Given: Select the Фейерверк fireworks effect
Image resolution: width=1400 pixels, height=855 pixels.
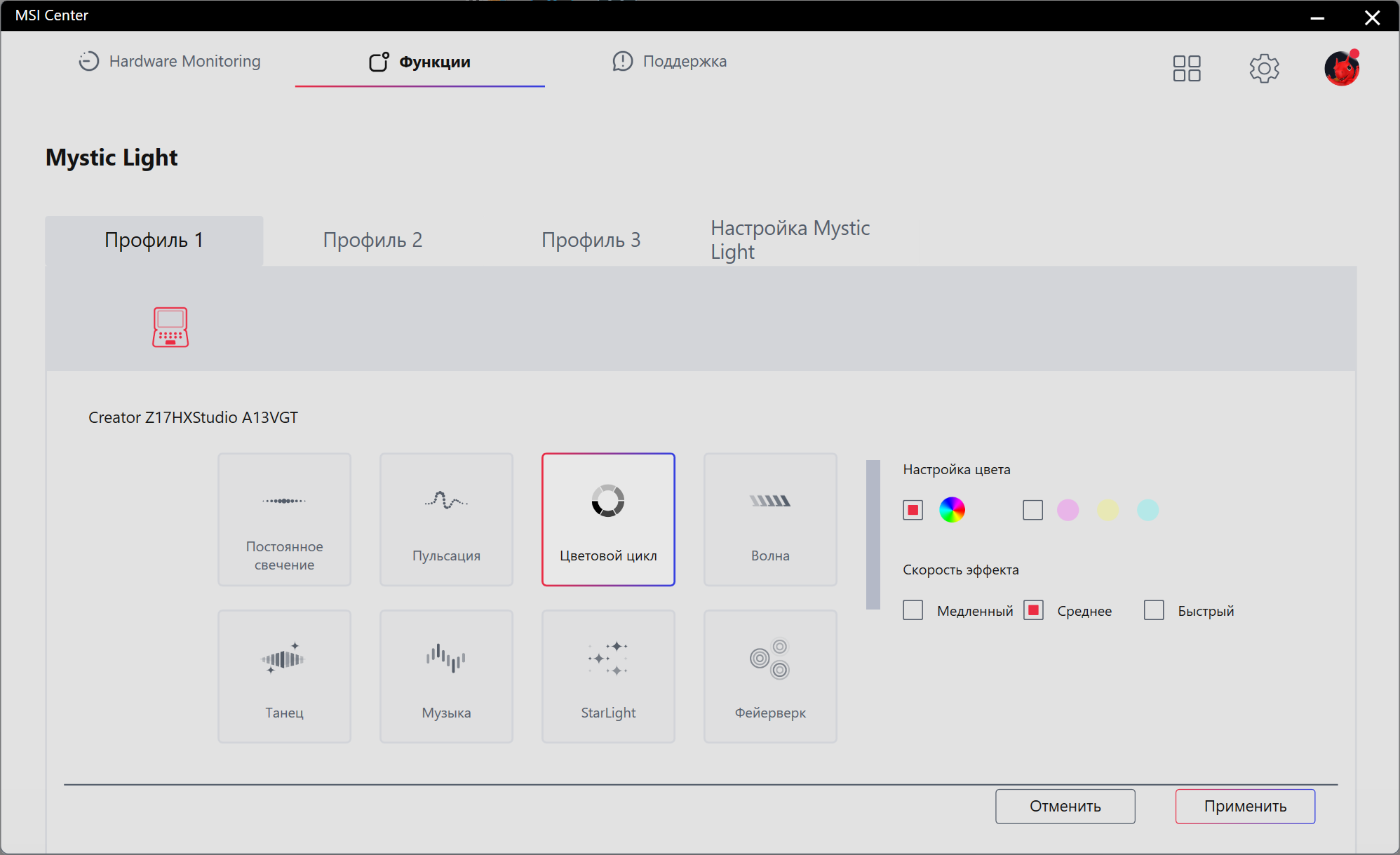Looking at the screenshot, I should tap(770, 676).
